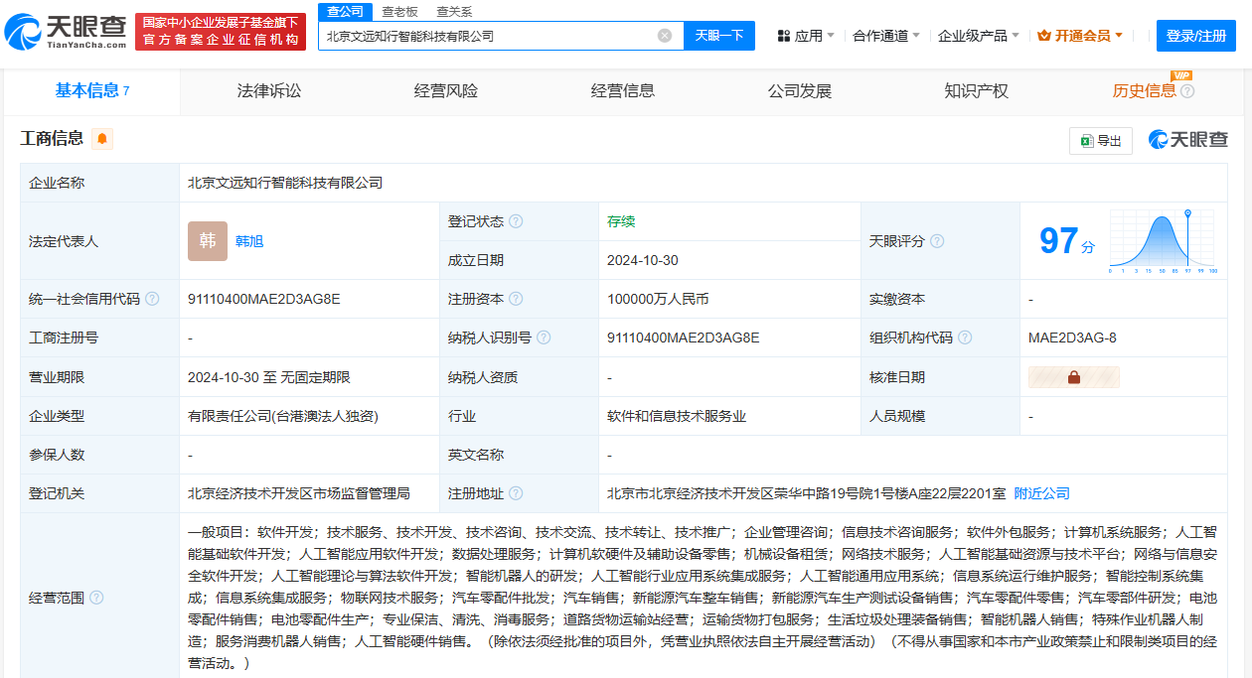Click the help icon next to 天眼评分
The image size is (1252, 678).
coord(937,241)
